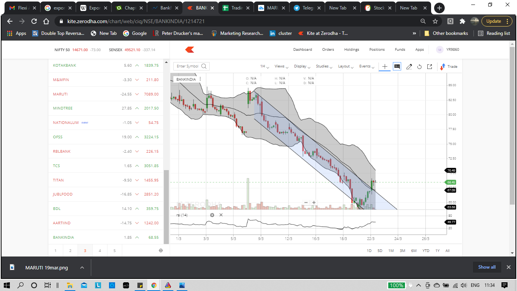Select the 5D range button

[x=380, y=251]
